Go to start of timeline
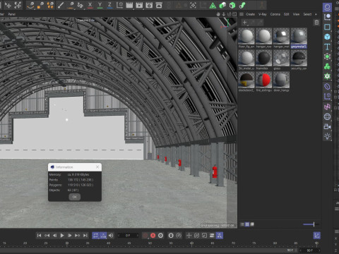 (x=39, y=236)
